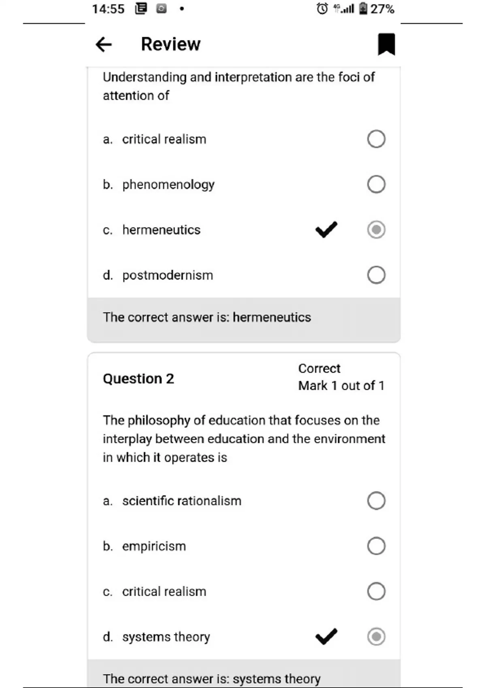This screenshot has height=688, width=486.
Task: Select the critical realism radio in first question
Action: (376, 139)
